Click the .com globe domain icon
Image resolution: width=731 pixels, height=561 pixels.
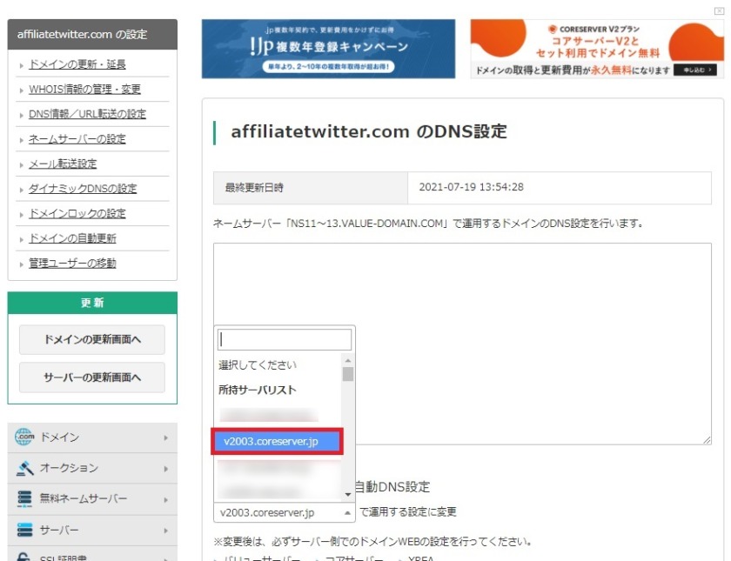point(24,437)
